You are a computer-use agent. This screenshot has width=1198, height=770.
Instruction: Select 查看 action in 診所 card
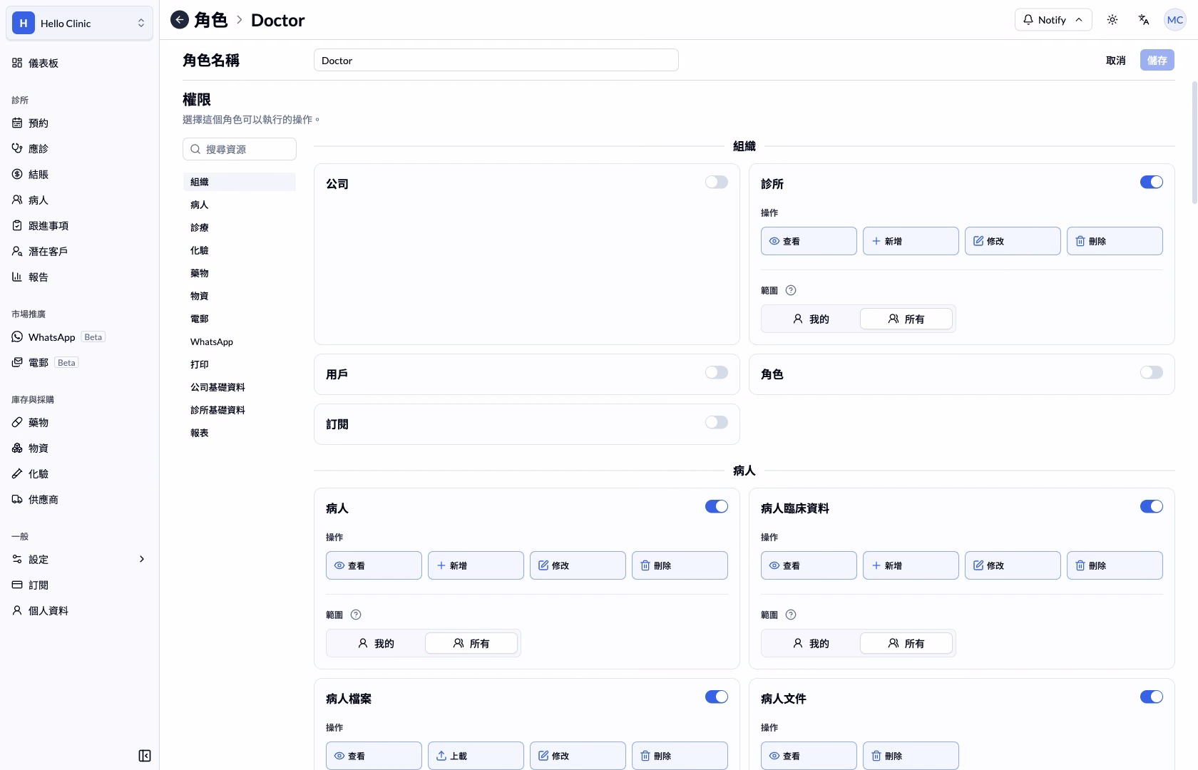point(809,241)
